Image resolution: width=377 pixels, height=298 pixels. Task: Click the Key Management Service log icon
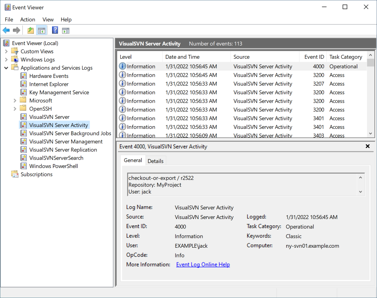coord(24,92)
